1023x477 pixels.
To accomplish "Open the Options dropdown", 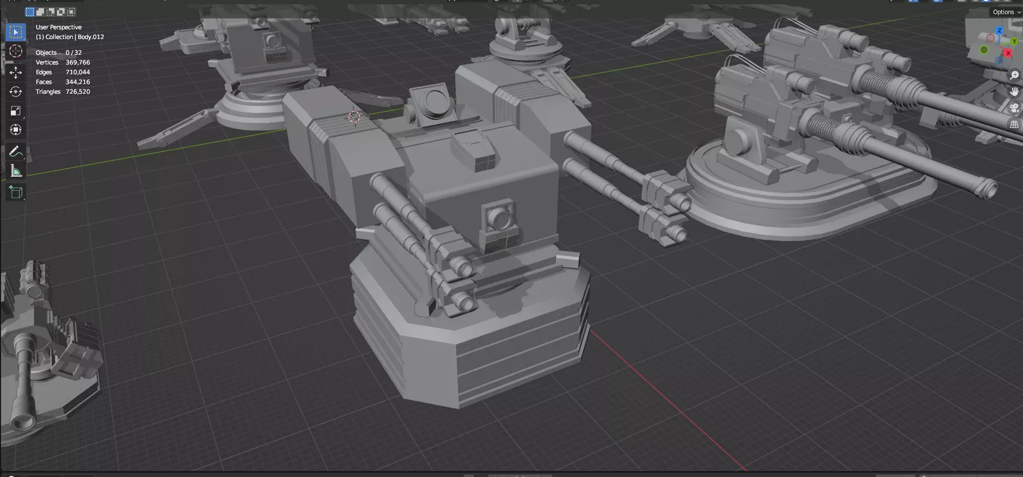I will coord(1006,12).
